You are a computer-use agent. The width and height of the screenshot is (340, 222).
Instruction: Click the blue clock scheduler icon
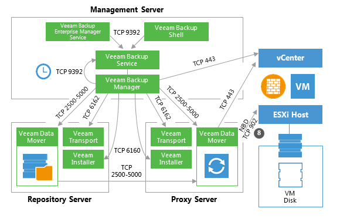click(x=43, y=71)
